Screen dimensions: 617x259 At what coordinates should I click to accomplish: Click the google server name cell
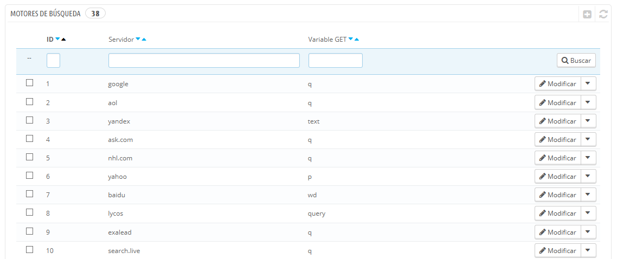[118, 83]
